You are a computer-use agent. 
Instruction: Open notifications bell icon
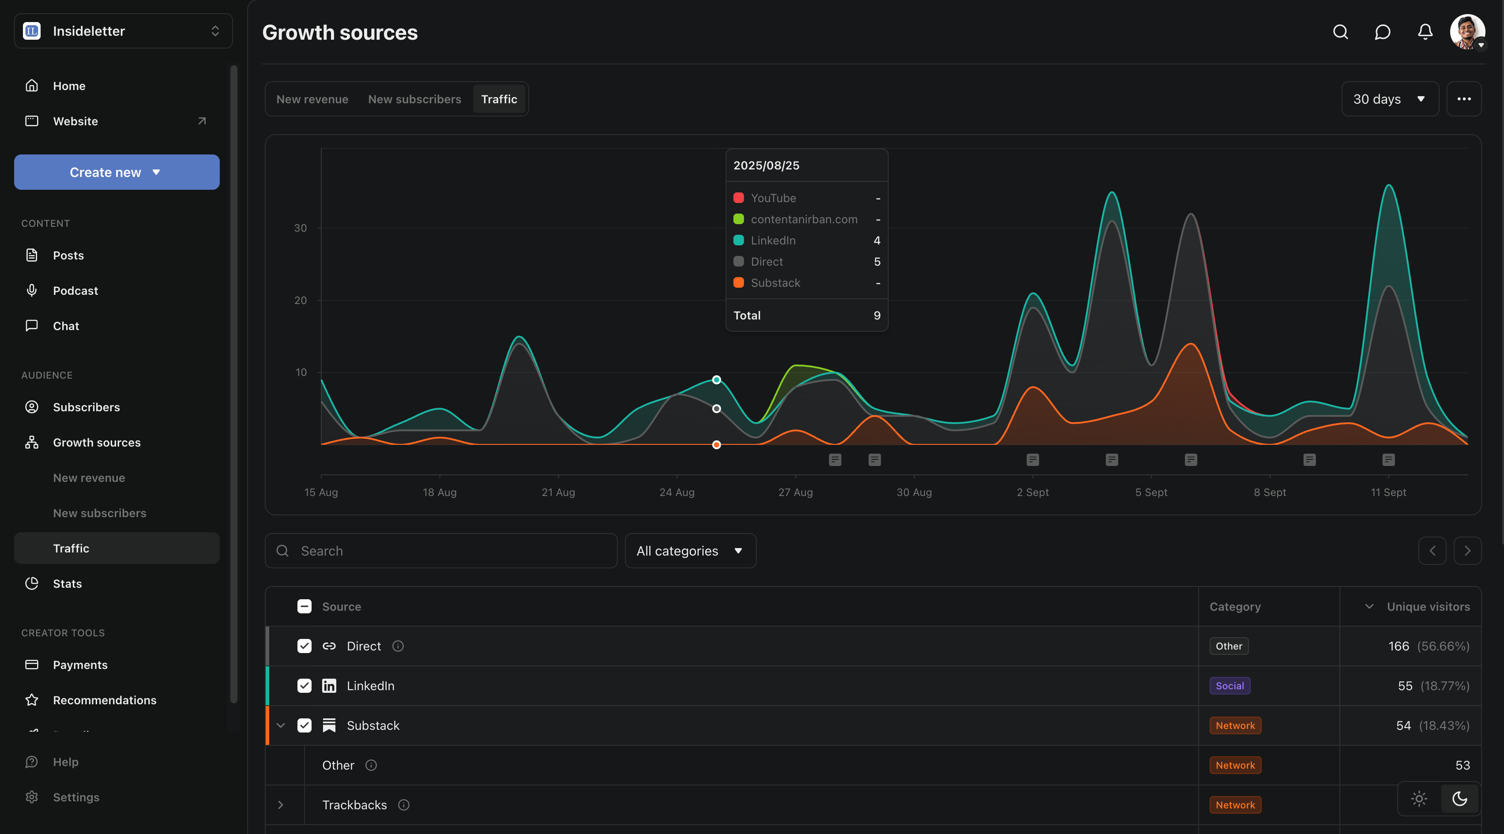pyautogui.click(x=1425, y=32)
